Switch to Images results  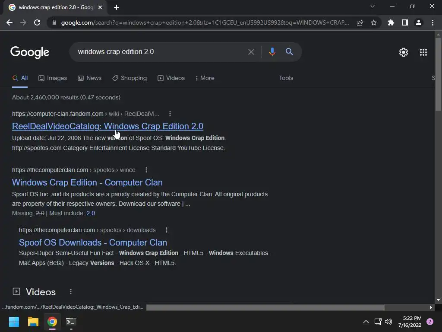pos(53,78)
